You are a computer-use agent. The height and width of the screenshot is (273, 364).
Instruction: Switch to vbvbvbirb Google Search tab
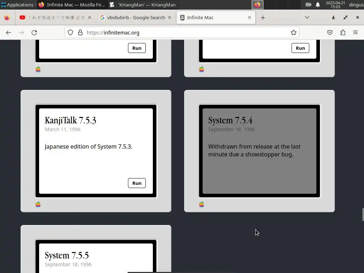pos(135,17)
